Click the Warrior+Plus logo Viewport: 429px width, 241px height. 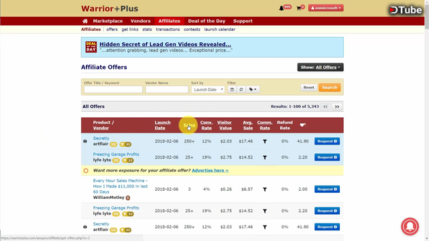coord(110,9)
